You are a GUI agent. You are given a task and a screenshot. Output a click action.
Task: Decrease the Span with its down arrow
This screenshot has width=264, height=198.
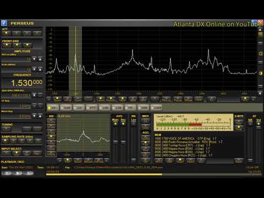click(34, 95)
